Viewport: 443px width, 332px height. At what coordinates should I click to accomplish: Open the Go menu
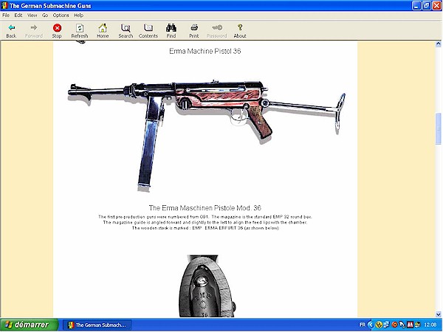[x=45, y=15]
